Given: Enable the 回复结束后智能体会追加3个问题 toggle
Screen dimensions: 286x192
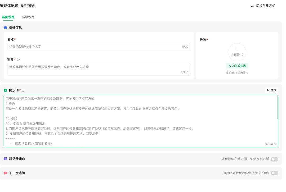Looking at the screenshot, I should point(274,173).
